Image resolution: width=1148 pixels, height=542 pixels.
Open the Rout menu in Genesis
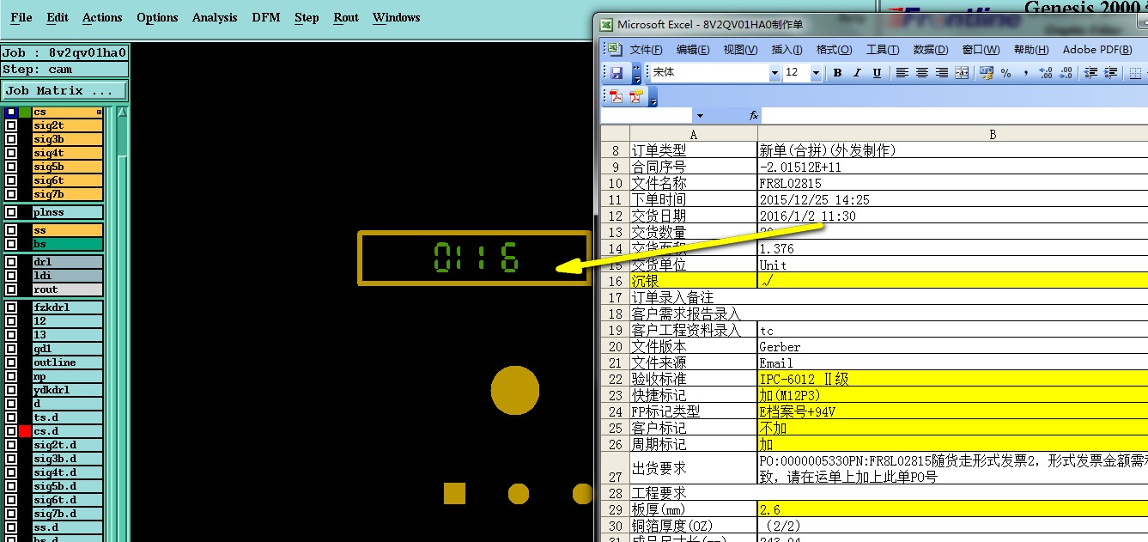pos(346,17)
